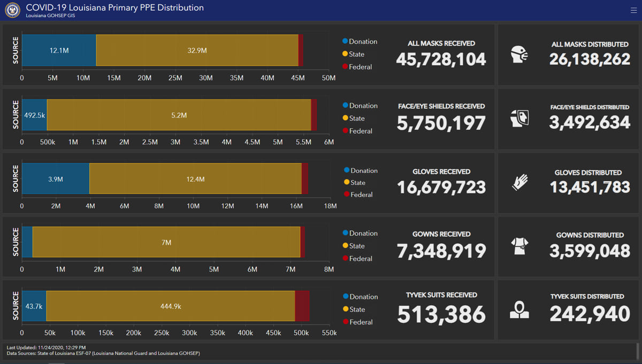This screenshot has height=364, width=642.
Task: Select the 43.7k donation bar in Tyvek chart
Action: click(34, 306)
